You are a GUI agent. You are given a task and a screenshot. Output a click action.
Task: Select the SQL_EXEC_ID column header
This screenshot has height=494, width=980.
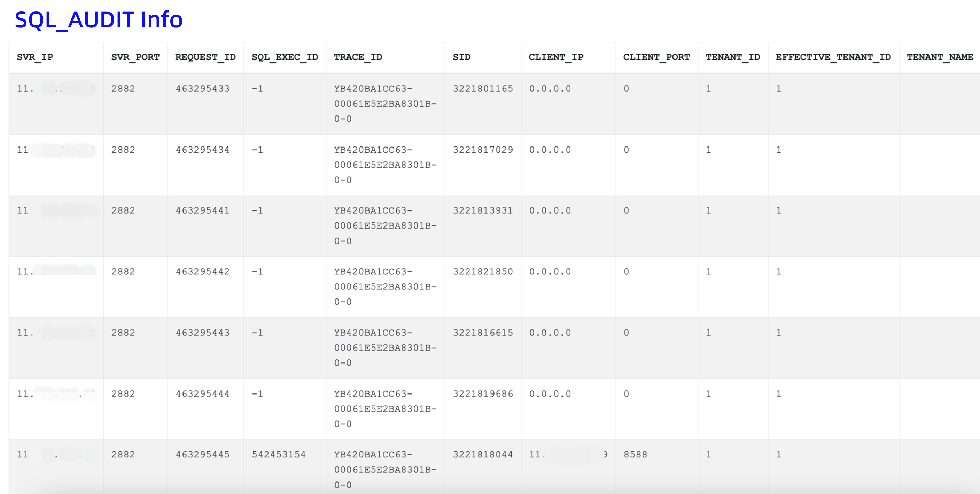pyautogui.click(x=285, y=57)
